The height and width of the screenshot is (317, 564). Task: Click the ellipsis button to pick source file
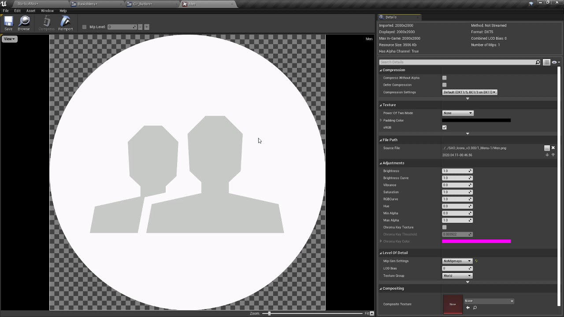[x=547, y=148]
